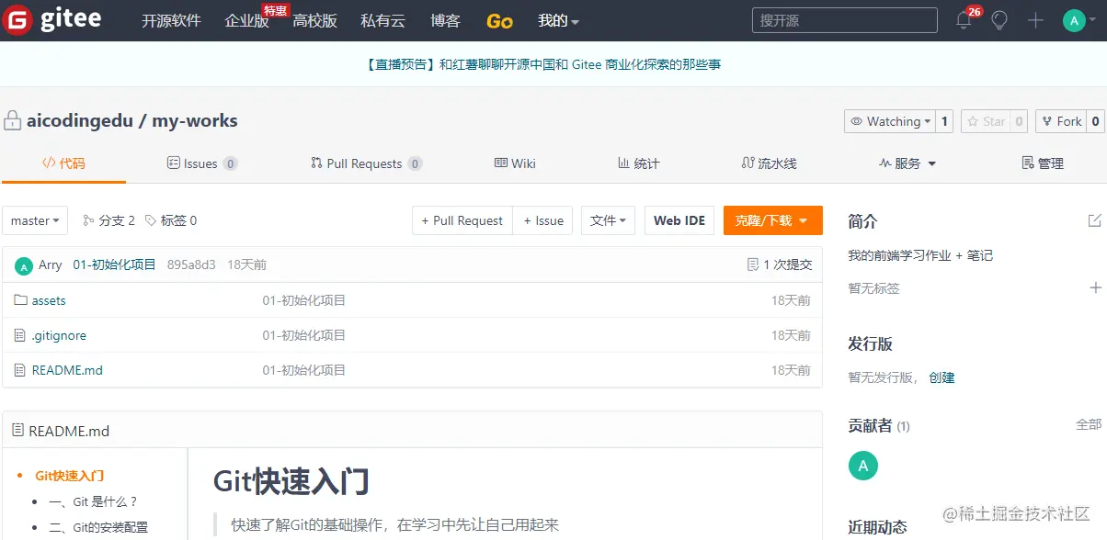The width and height of the screenshot is (1107, 540).
Task: Click the Star count 0
Action: [1019, 121]
